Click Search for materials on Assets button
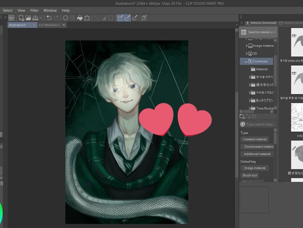This screenshot has width=303, height=228. tap(258, 32)
